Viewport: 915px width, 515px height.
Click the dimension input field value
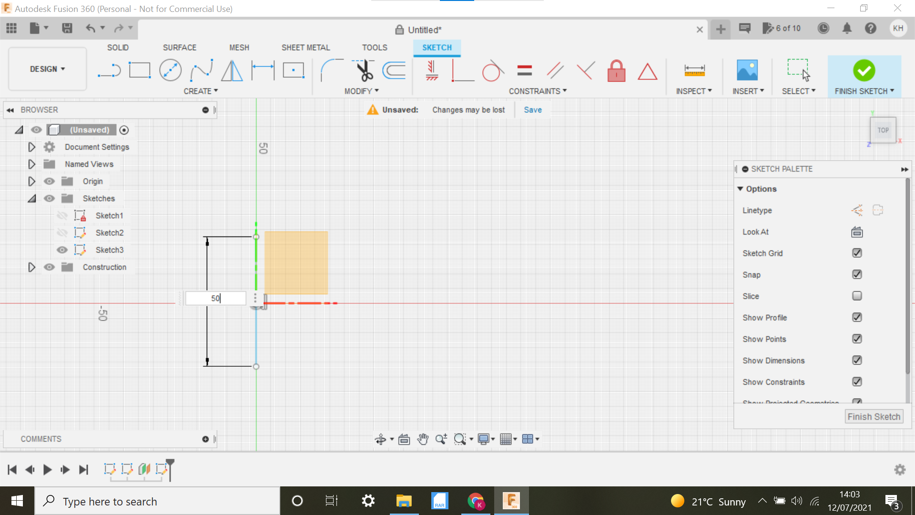(x=215, y=298)
